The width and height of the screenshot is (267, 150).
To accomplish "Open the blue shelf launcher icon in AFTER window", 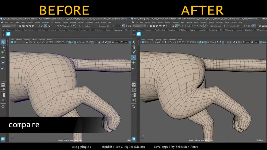I will coord(139,34).
